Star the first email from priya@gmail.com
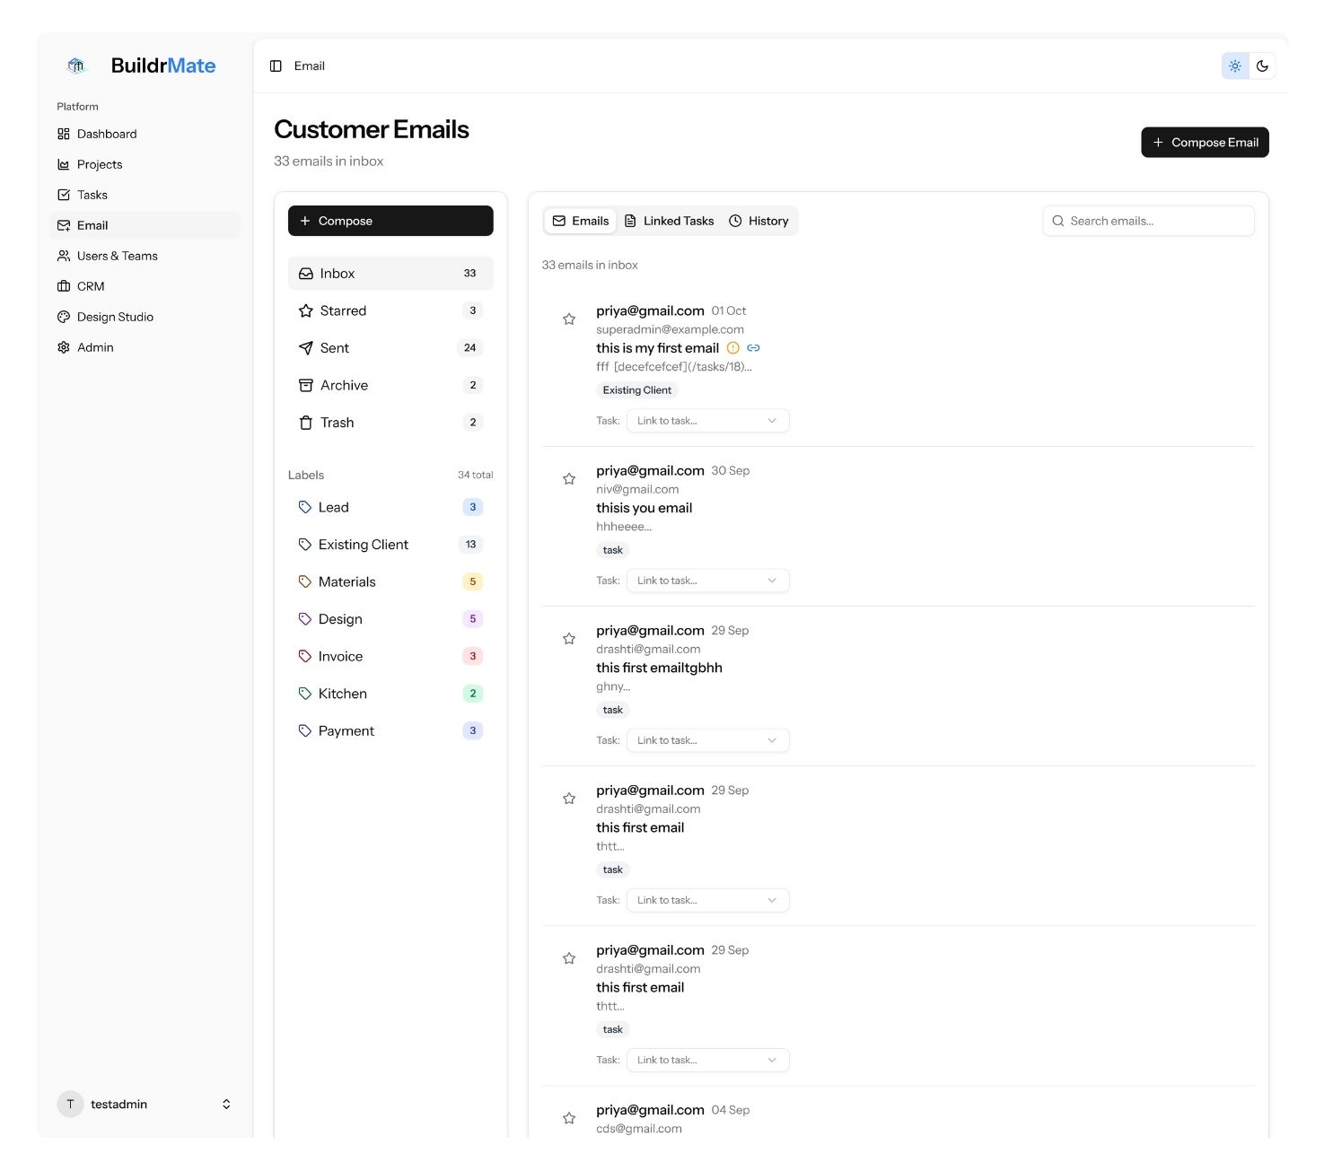 (x=568, y=319)
